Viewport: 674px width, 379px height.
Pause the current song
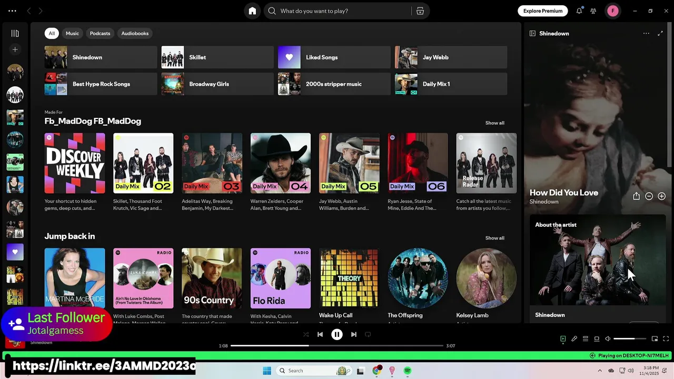pos(337,334)
